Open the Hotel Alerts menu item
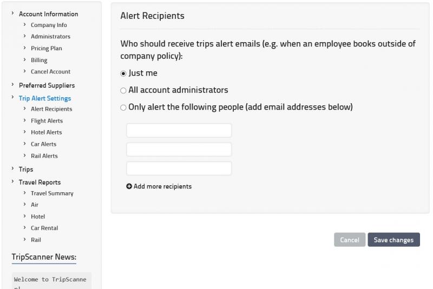Image resolution: width=433 pixels, height=289 pixels. tap(46, 132)
